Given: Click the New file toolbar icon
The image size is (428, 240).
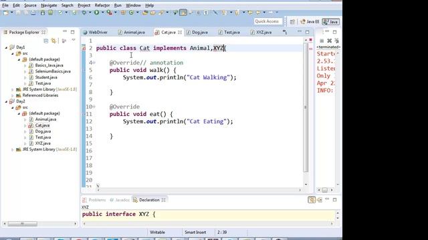Looking at the screenshot, I should (6, 13).
